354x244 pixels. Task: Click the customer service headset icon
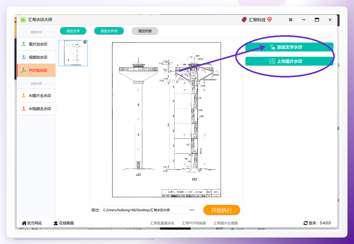click(56, 223)
